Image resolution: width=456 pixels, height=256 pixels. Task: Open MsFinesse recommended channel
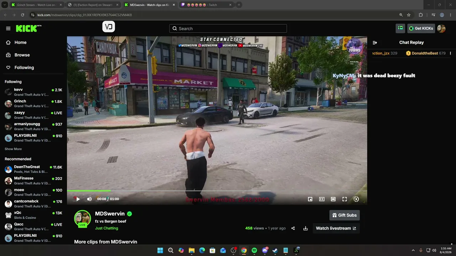tap(33, 181)
